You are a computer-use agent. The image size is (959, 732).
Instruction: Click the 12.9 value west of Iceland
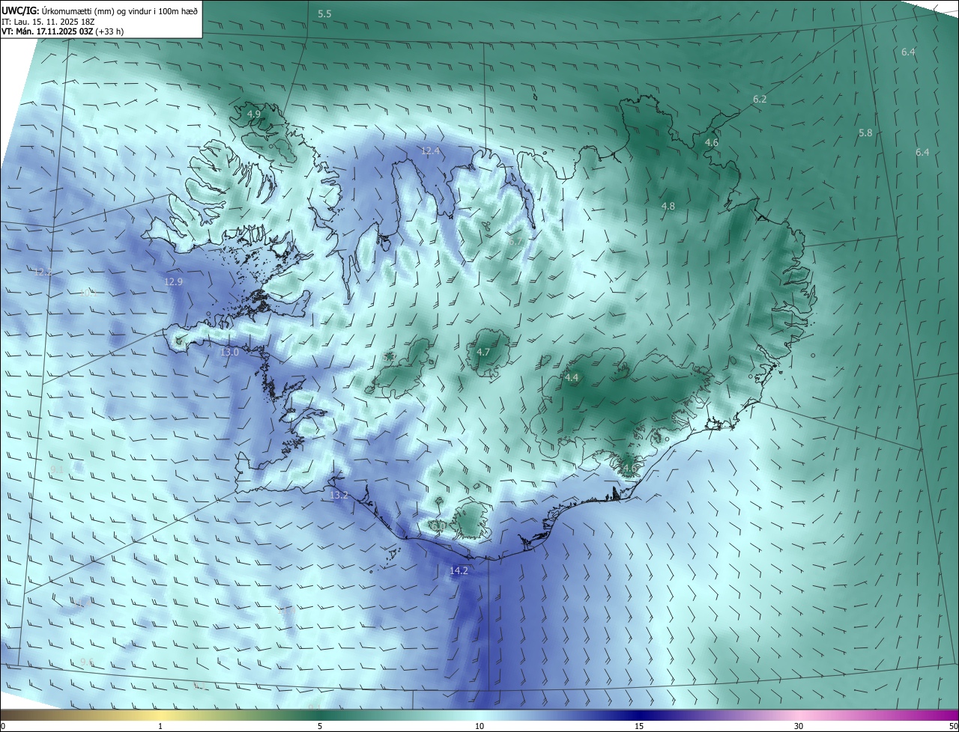(173, 281)
